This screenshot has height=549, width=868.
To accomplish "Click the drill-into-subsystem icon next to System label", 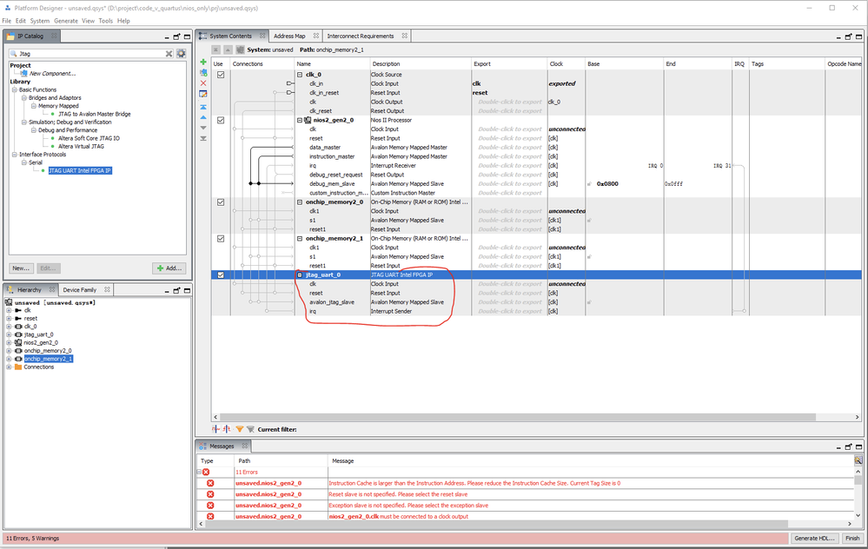I will click(241, 50).
